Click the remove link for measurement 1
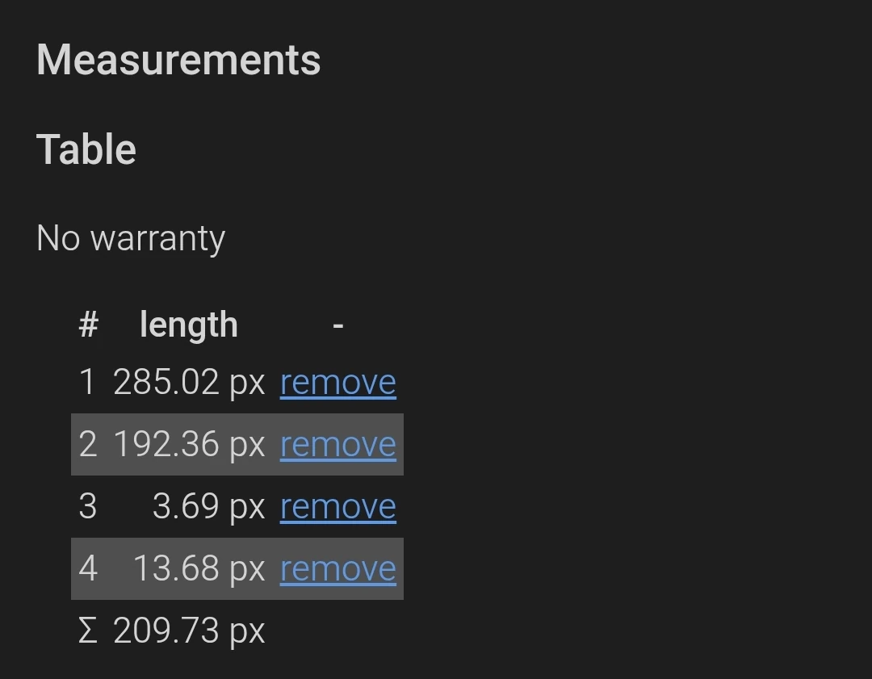Screen dimensions: 872x679 [337, 383]
